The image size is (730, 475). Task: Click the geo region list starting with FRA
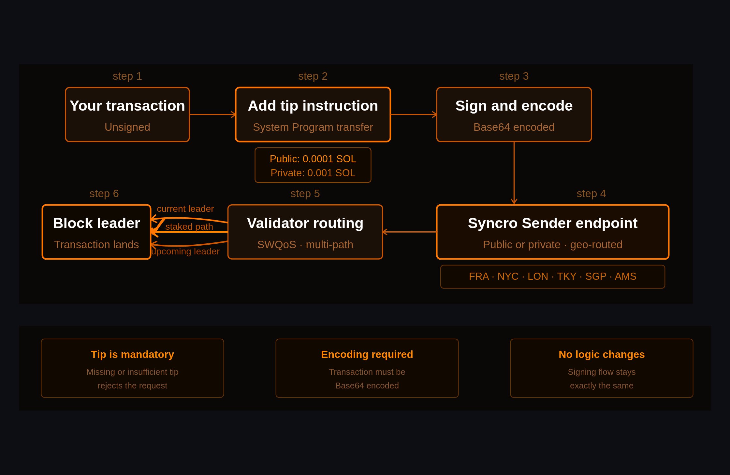tap(552, 276)
